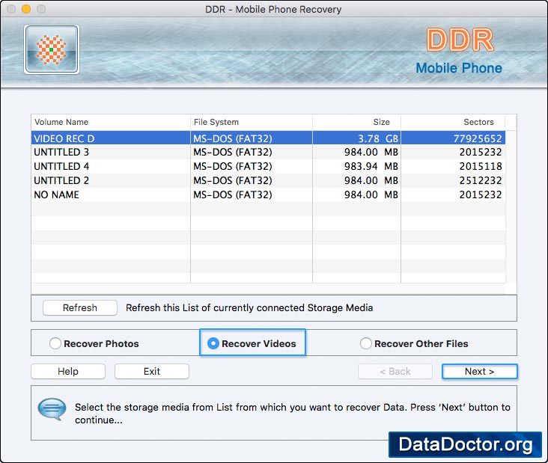The height and width of the screenshot is (463, 548).
Task: Click the DDR application logo icon
Action: [x=52, y=49]
